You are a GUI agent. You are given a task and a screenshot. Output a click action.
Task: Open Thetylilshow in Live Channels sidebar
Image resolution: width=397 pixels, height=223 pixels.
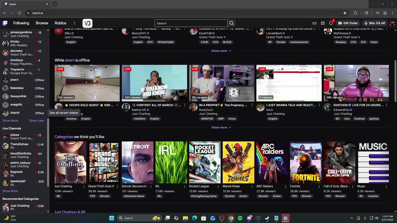pyautogui.click(x=24, y=146)
